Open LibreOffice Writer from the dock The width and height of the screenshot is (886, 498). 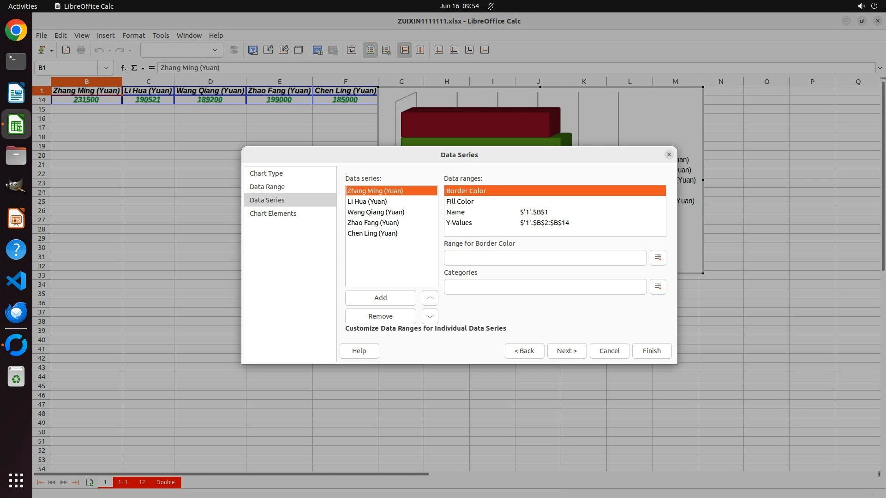[16, 93]
